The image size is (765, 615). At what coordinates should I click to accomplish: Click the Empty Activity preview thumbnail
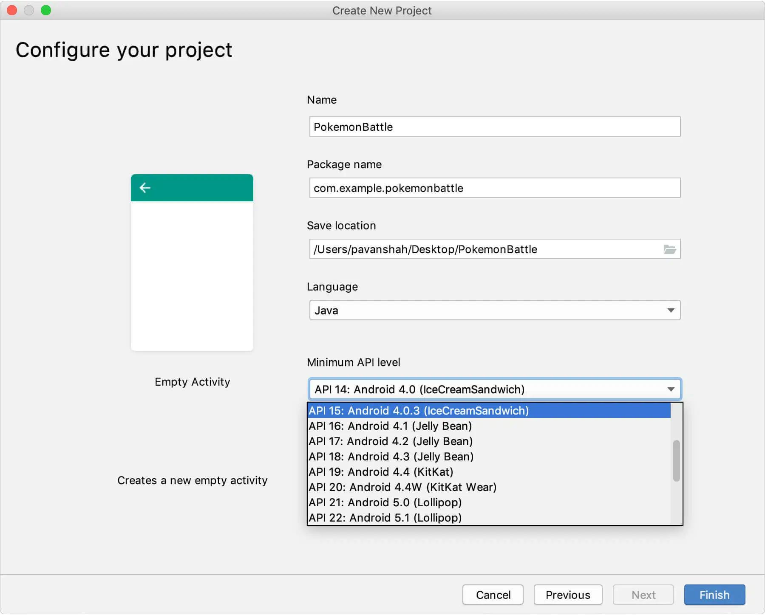192,262
